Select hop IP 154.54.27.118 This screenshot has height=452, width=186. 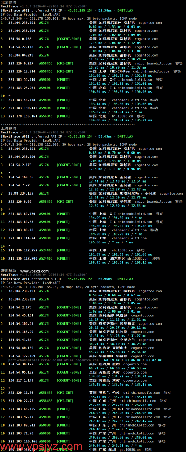21,47
